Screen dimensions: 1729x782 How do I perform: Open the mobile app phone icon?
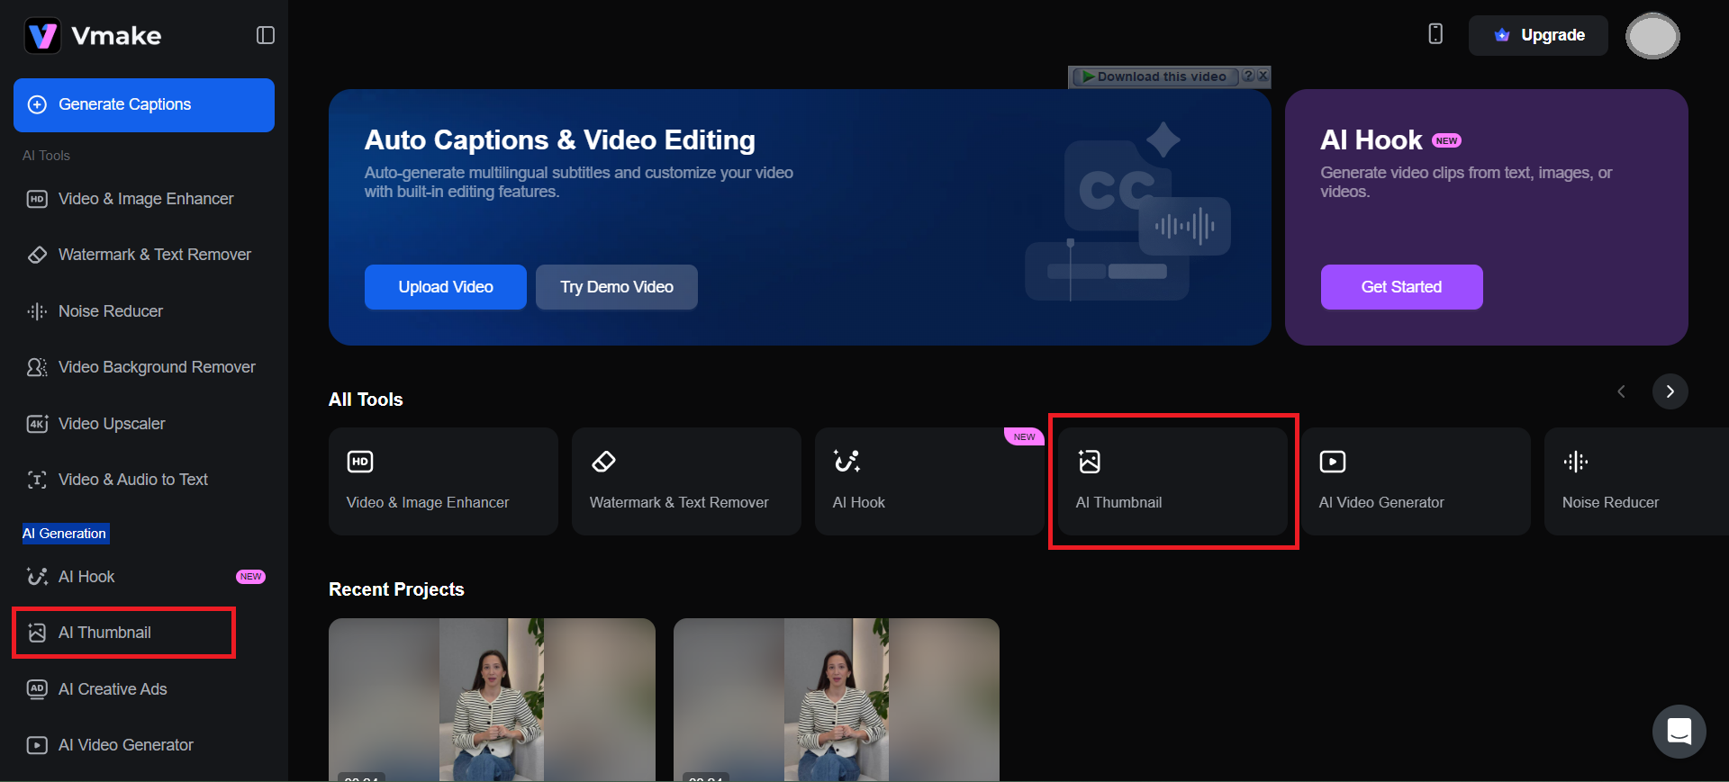[x=1435, y=34]
